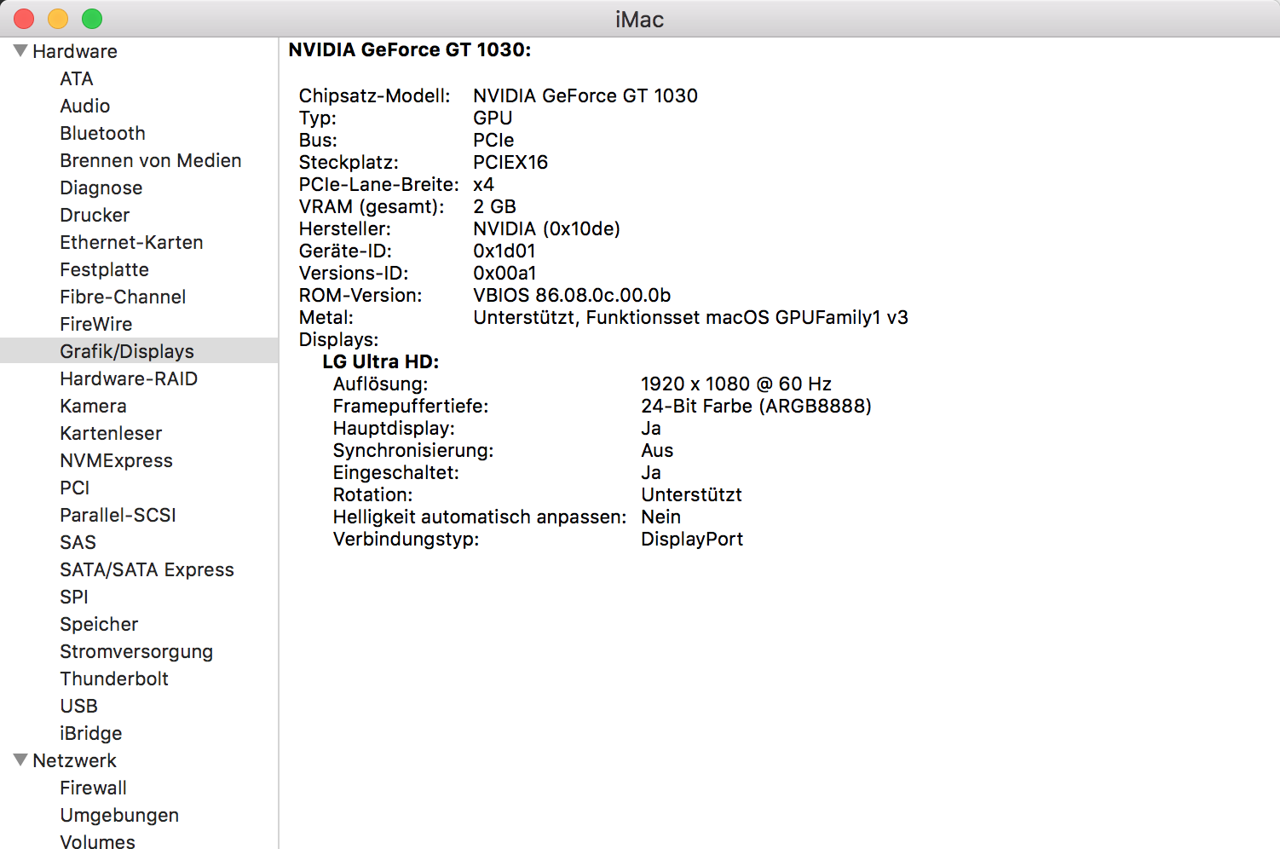Click the VRAM value 2 GB
This screenshot has width=1280, height=849.
pyautogui.click(x=494, y=206)
